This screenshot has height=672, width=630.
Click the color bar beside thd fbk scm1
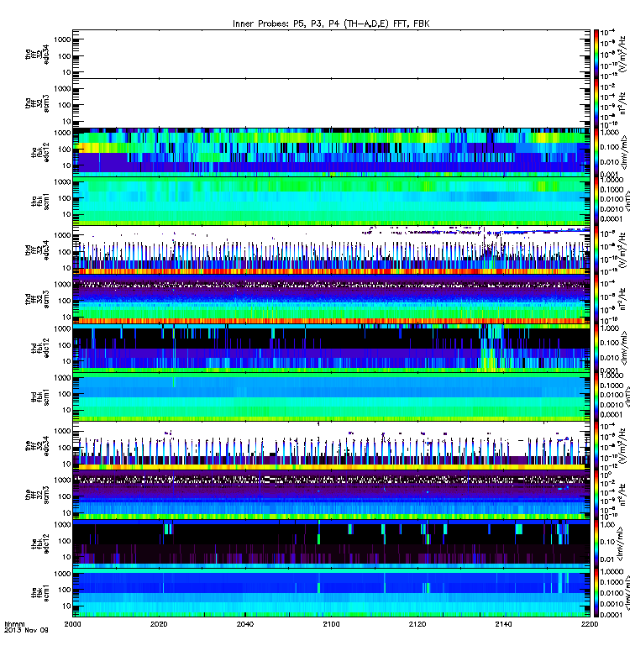[596, 396]
